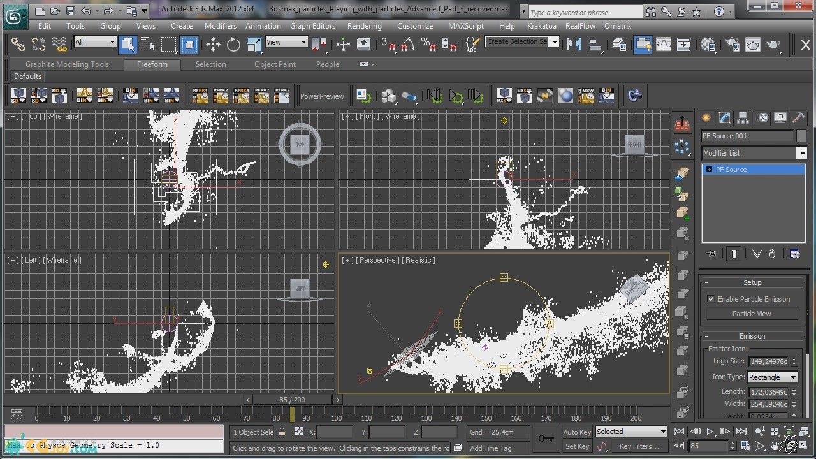The height and width of the screenshot is (459, 816).
Task: Collapse the Setup rollout
Action: click(x=752, y=282)
